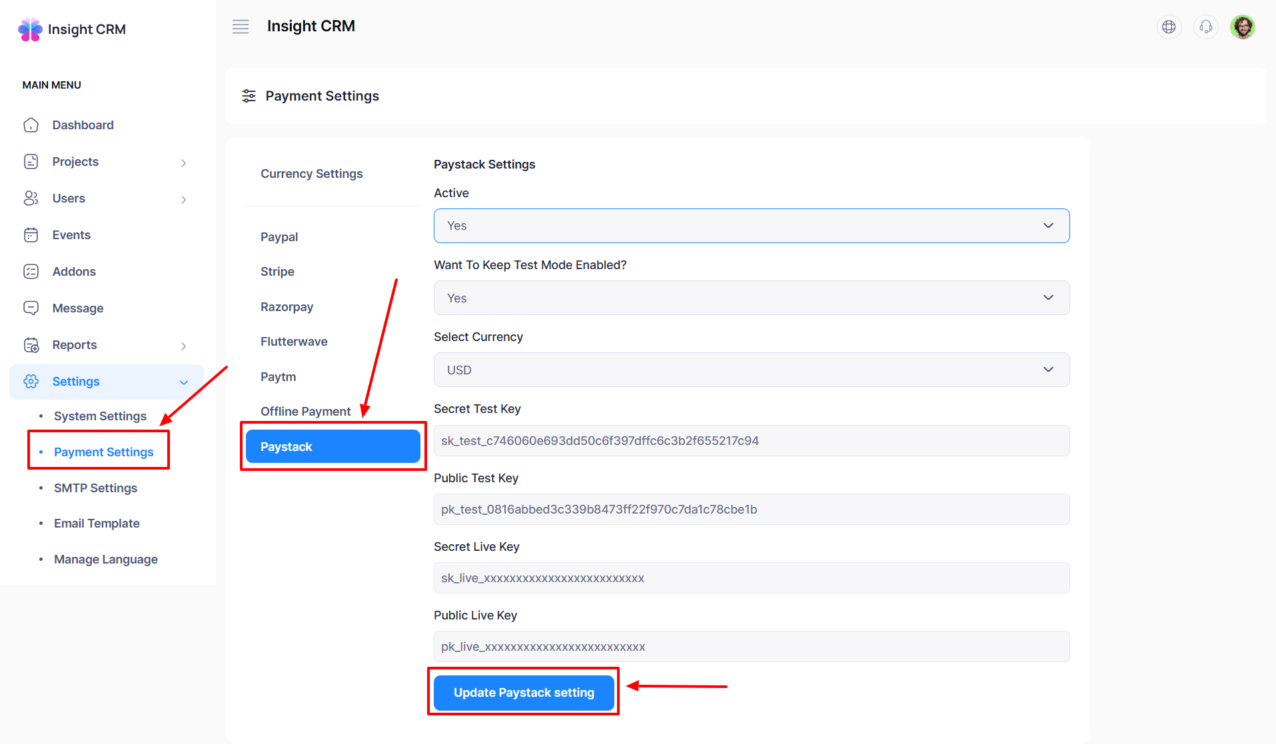
Task: Switch to the Stripe payment tab
Action: coord(277,272)
